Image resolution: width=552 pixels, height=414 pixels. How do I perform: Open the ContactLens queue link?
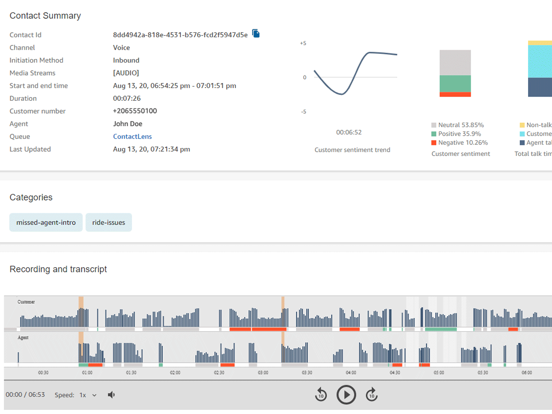(x=132, y=137)
